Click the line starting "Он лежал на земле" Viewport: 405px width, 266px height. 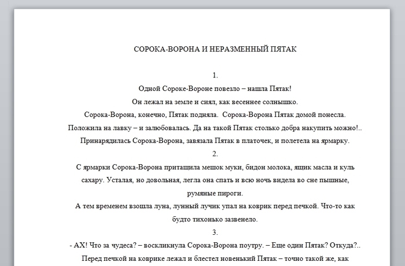coord(215,101)
